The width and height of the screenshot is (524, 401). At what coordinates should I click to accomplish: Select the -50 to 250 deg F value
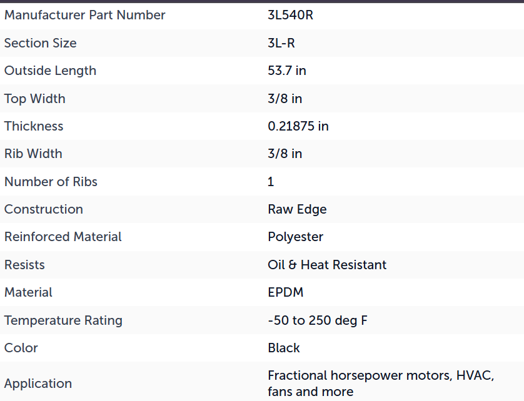pyautogui.click(x=318, y=320)
